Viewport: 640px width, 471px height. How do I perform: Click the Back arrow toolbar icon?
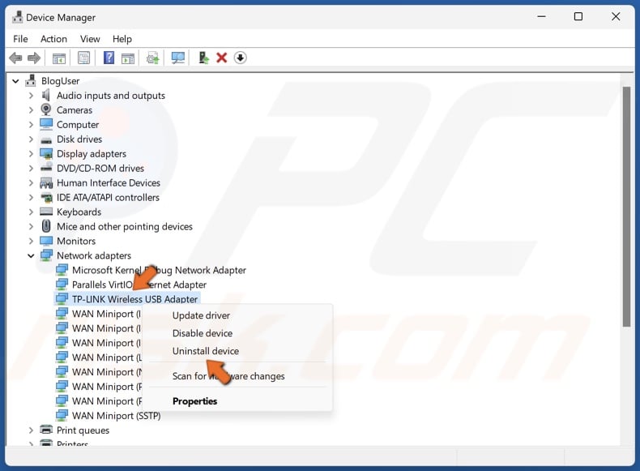click(x=15, y=58)
